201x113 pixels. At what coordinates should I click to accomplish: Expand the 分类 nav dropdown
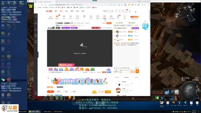tap(66, 11)
